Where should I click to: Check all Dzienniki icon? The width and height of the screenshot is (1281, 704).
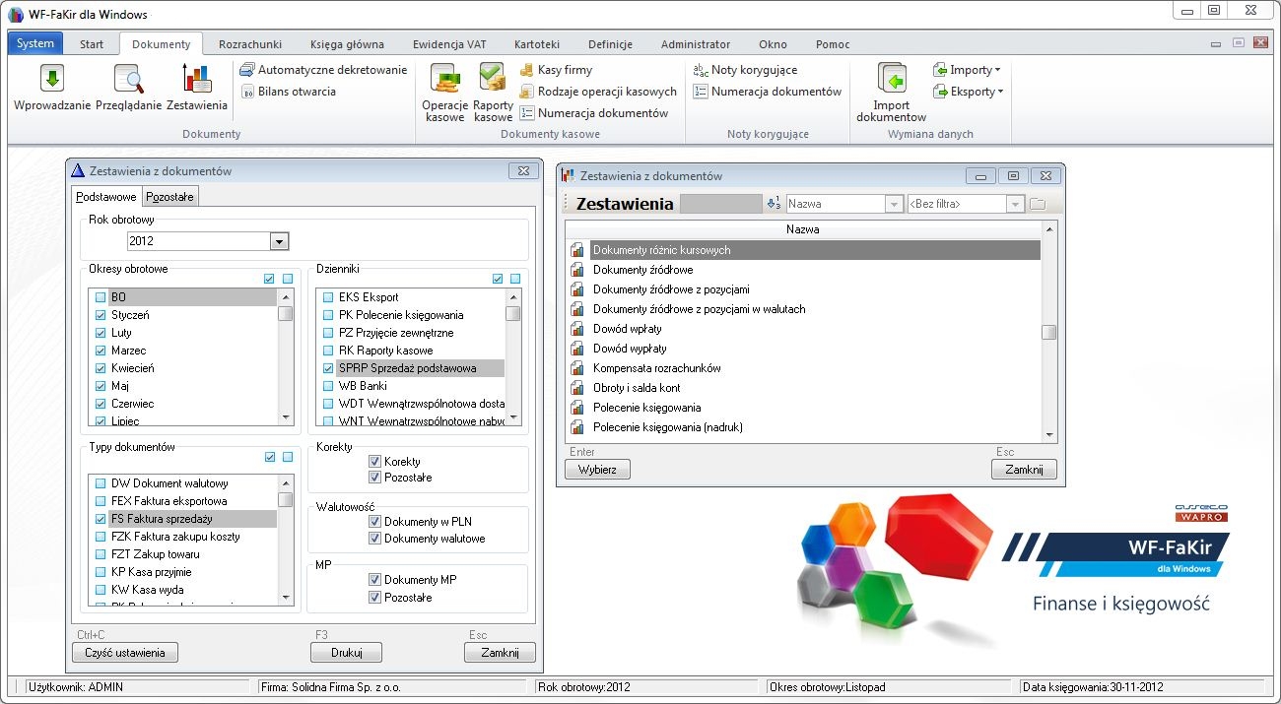(x=498, y=279)
